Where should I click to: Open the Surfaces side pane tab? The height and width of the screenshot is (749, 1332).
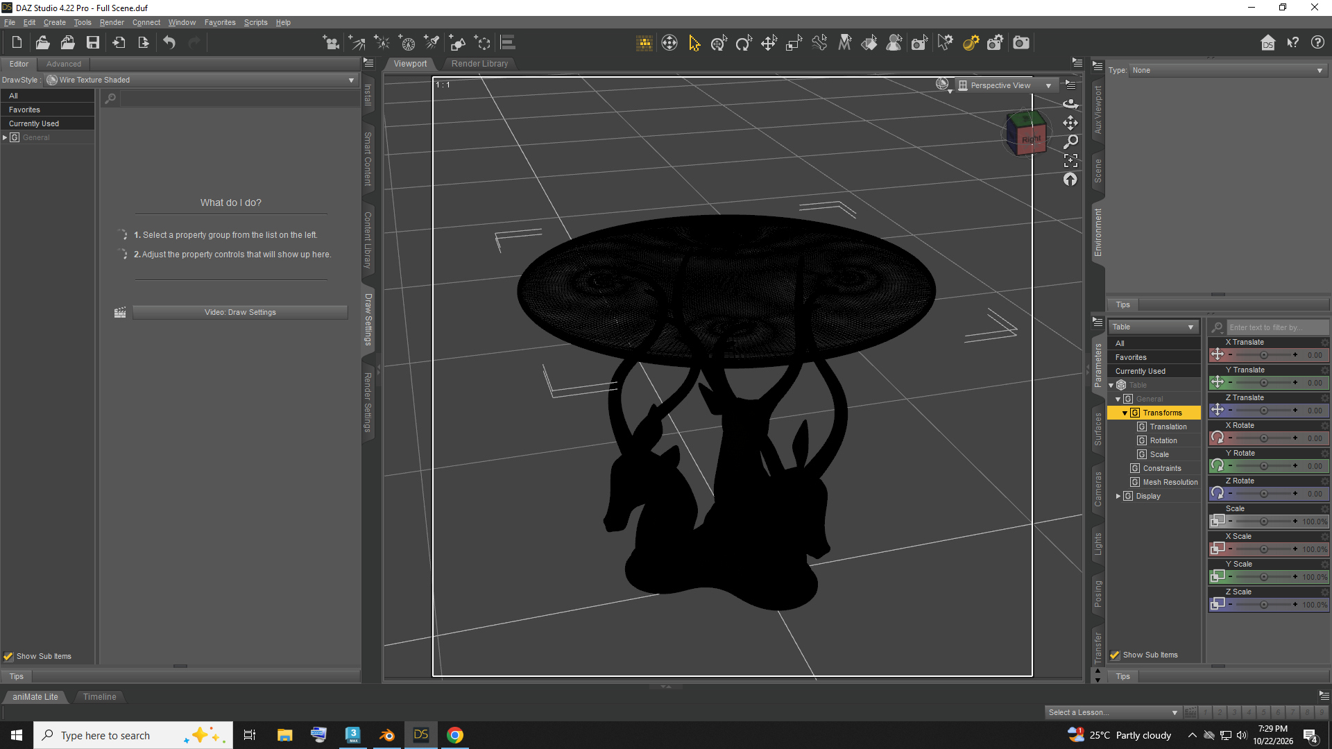coord(1098,429)
